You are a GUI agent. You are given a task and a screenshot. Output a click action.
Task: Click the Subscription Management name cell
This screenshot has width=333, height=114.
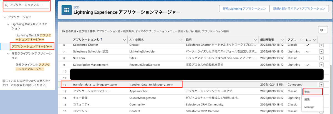(90, 65)
